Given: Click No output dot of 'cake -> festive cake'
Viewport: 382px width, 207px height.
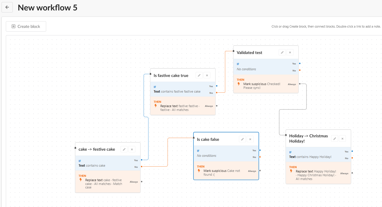Looking at the screenshot, I should click(141, 167).
